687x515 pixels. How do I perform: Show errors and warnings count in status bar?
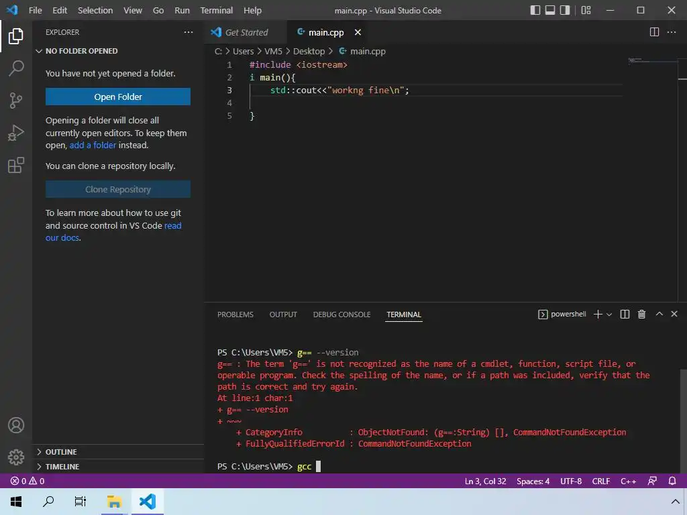(x=28, y=481)
